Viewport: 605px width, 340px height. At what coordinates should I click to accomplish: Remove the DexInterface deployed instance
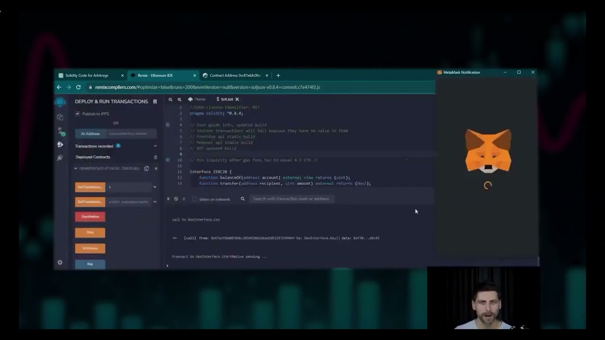[x=156, y=169]
